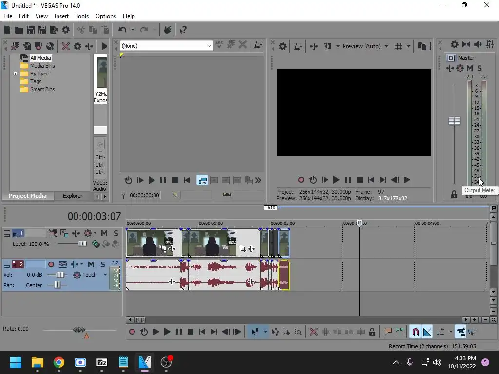Mute video track 1
The width and height of the screenshot is (499, 374).
(104, 233)
